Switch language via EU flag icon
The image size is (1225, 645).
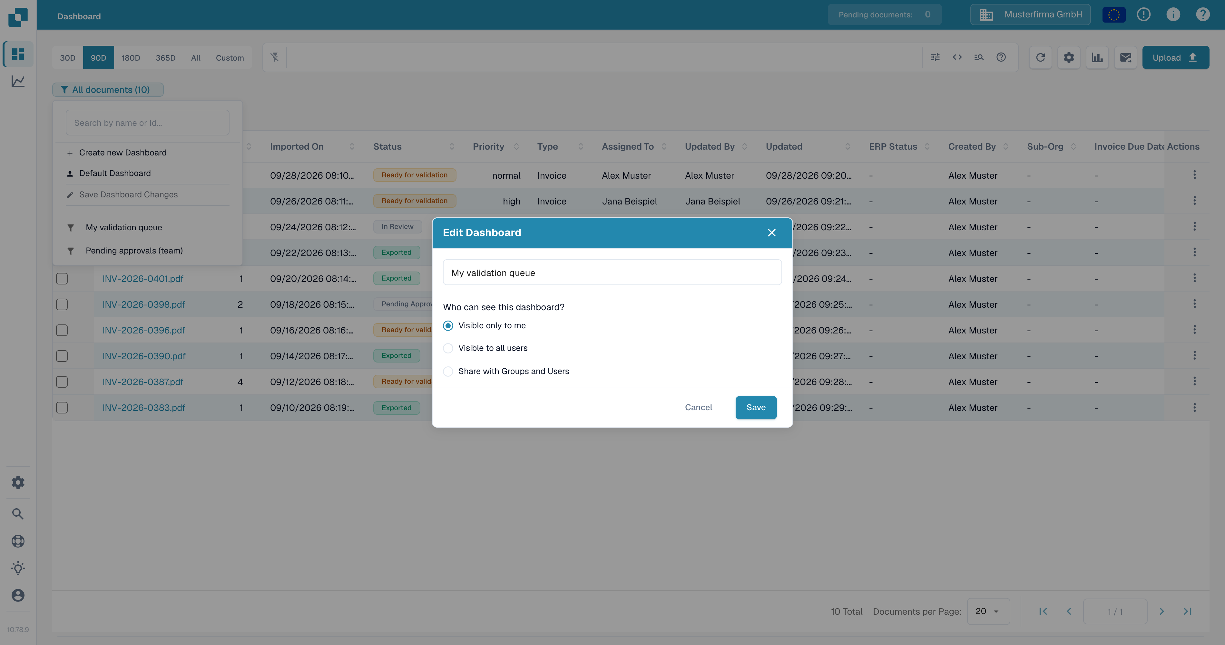click(1114, 15)
